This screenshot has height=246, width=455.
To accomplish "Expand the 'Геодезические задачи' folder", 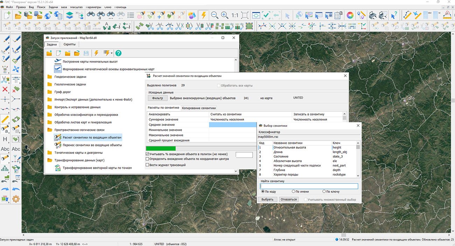I will [x=70, y=77].
